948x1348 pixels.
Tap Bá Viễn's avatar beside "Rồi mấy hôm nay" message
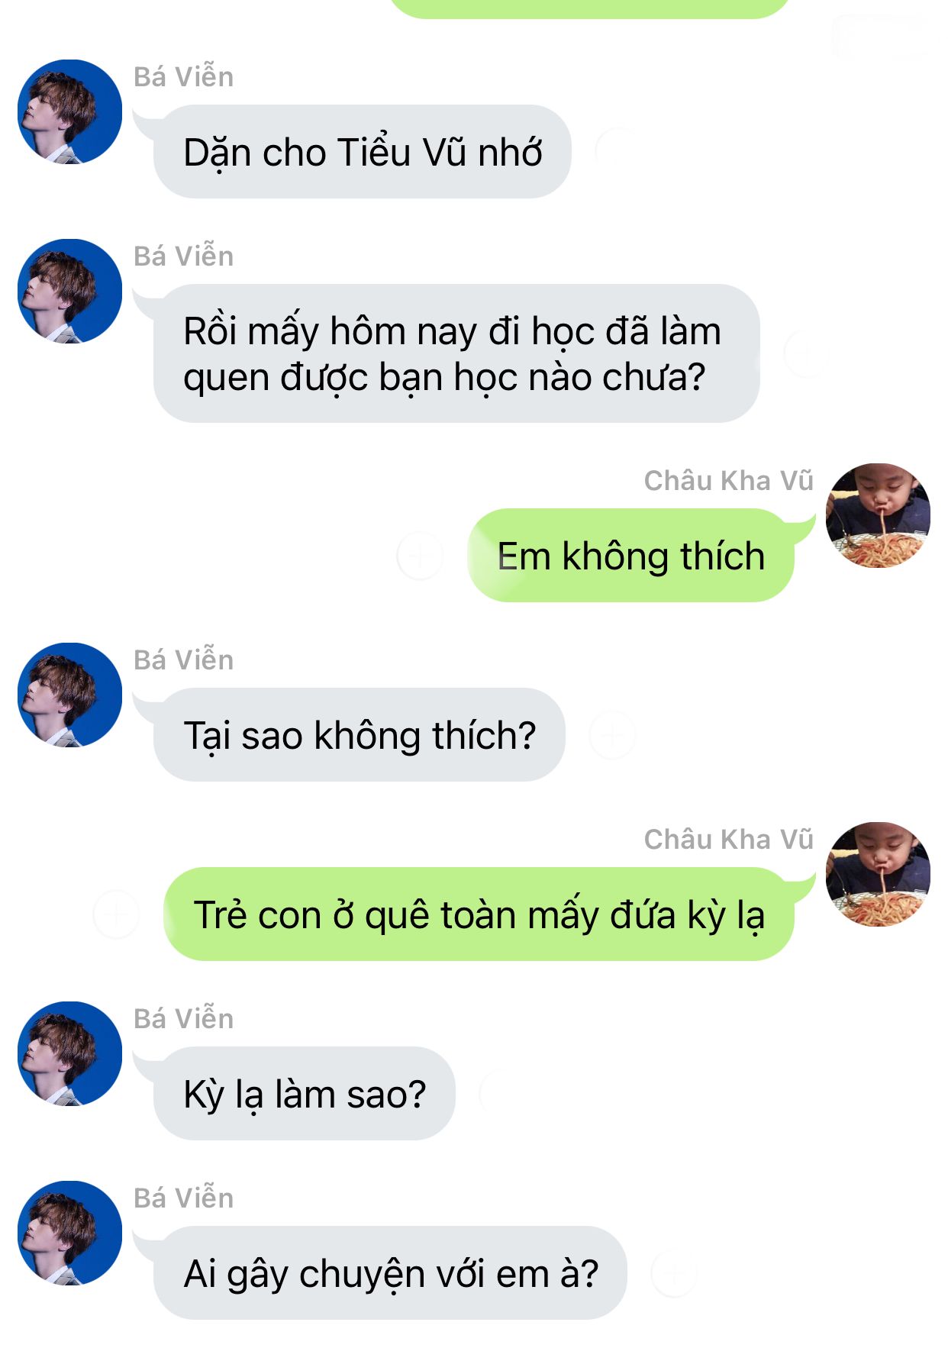pyautogui.click(x=69, y=291)
